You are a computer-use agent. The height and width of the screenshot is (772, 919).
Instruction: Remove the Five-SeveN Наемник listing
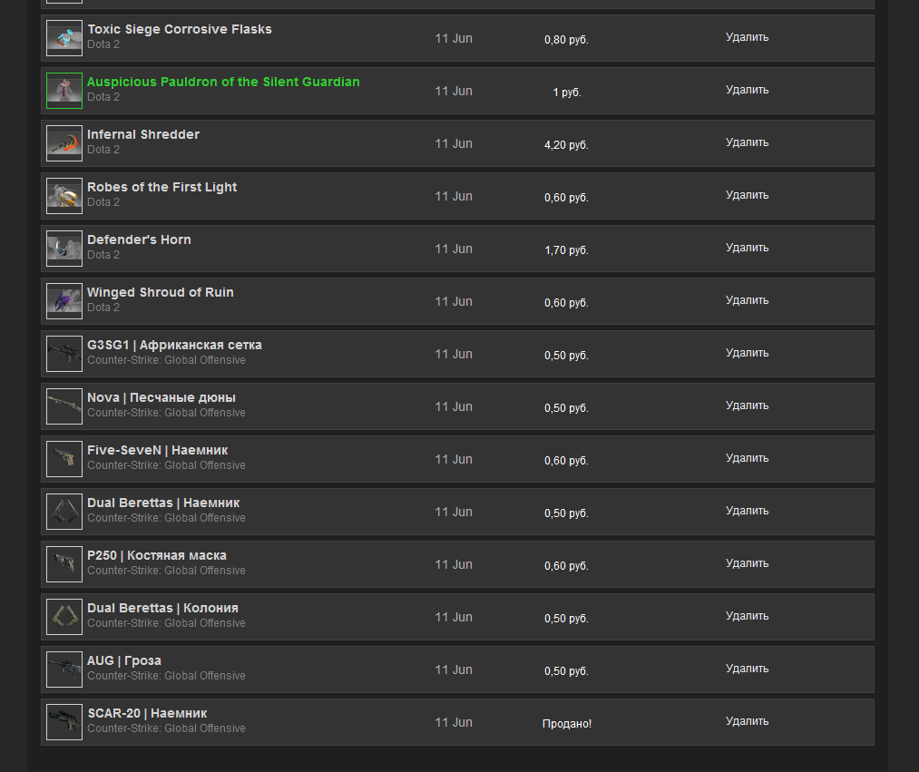747,458
